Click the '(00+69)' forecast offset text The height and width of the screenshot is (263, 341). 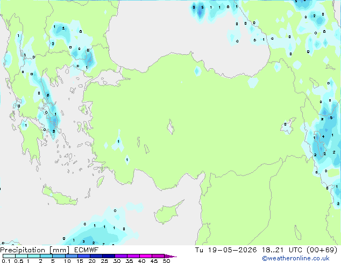[322, 250]
